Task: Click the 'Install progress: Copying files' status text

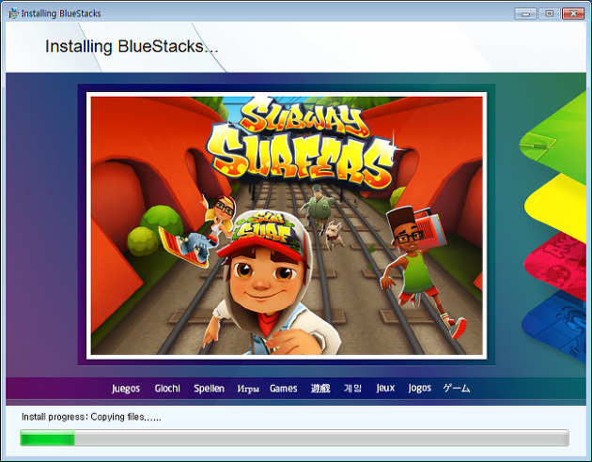Action: click(x=91, y=417)
